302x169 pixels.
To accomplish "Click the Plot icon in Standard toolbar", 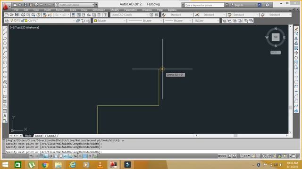I will [23, 15].
